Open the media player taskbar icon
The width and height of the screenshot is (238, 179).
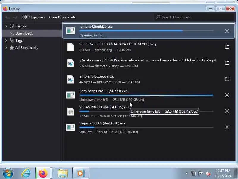pyautogui.click(x=81, y=173)
